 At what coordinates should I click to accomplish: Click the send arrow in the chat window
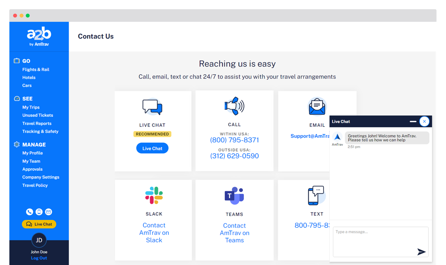coord(421,252)
